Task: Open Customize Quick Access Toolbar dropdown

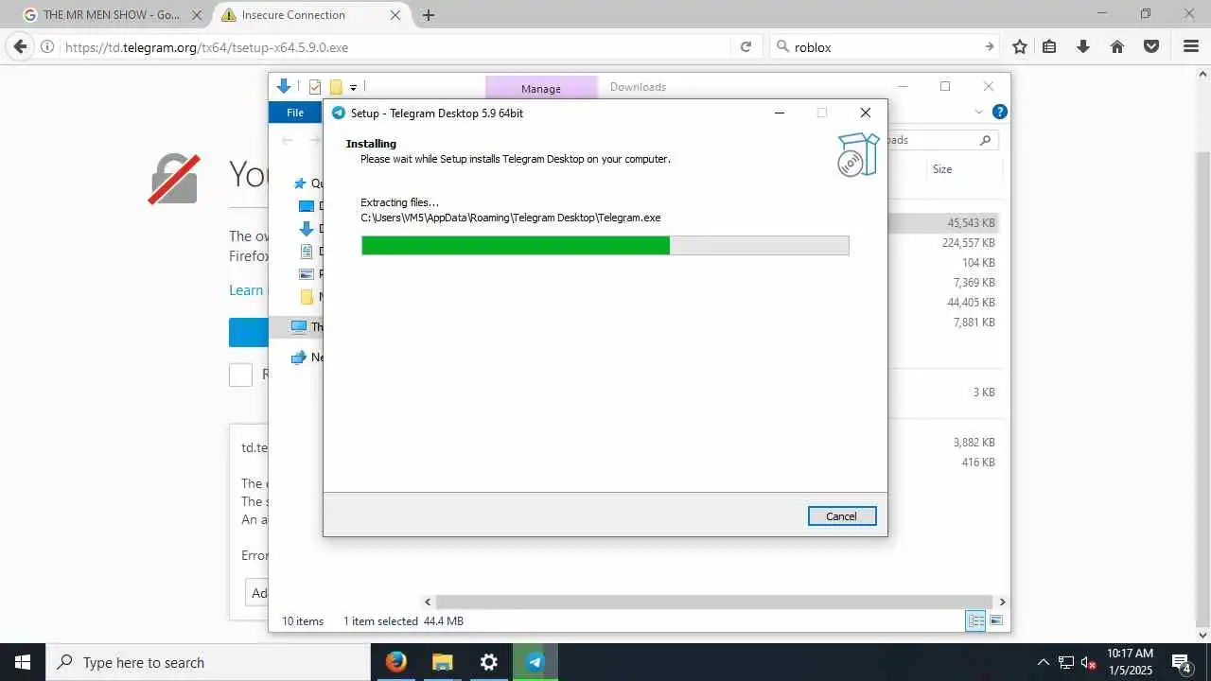Action: (x=353, y=88)
